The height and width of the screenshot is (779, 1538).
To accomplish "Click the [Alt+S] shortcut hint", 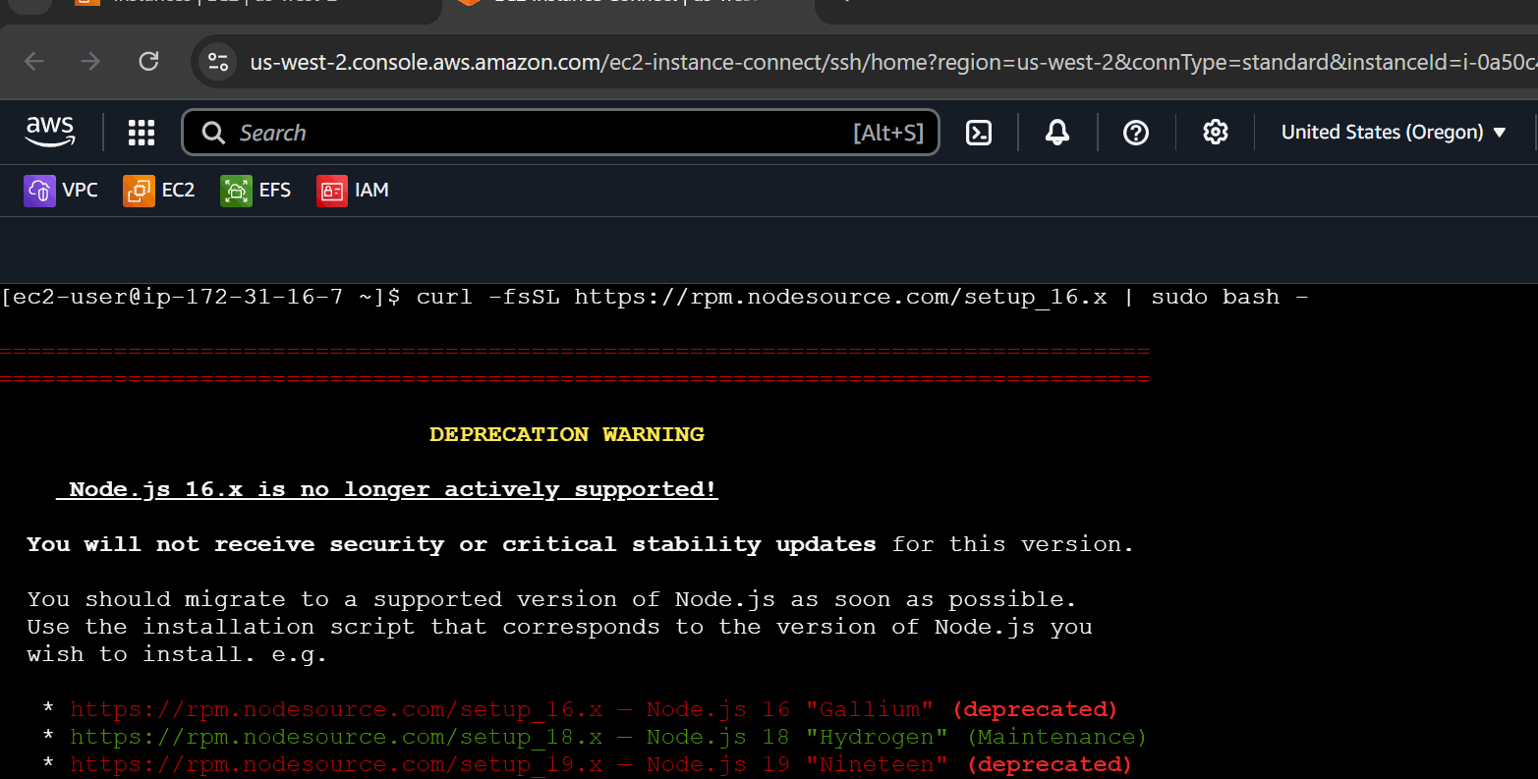I will pos(888,133).
